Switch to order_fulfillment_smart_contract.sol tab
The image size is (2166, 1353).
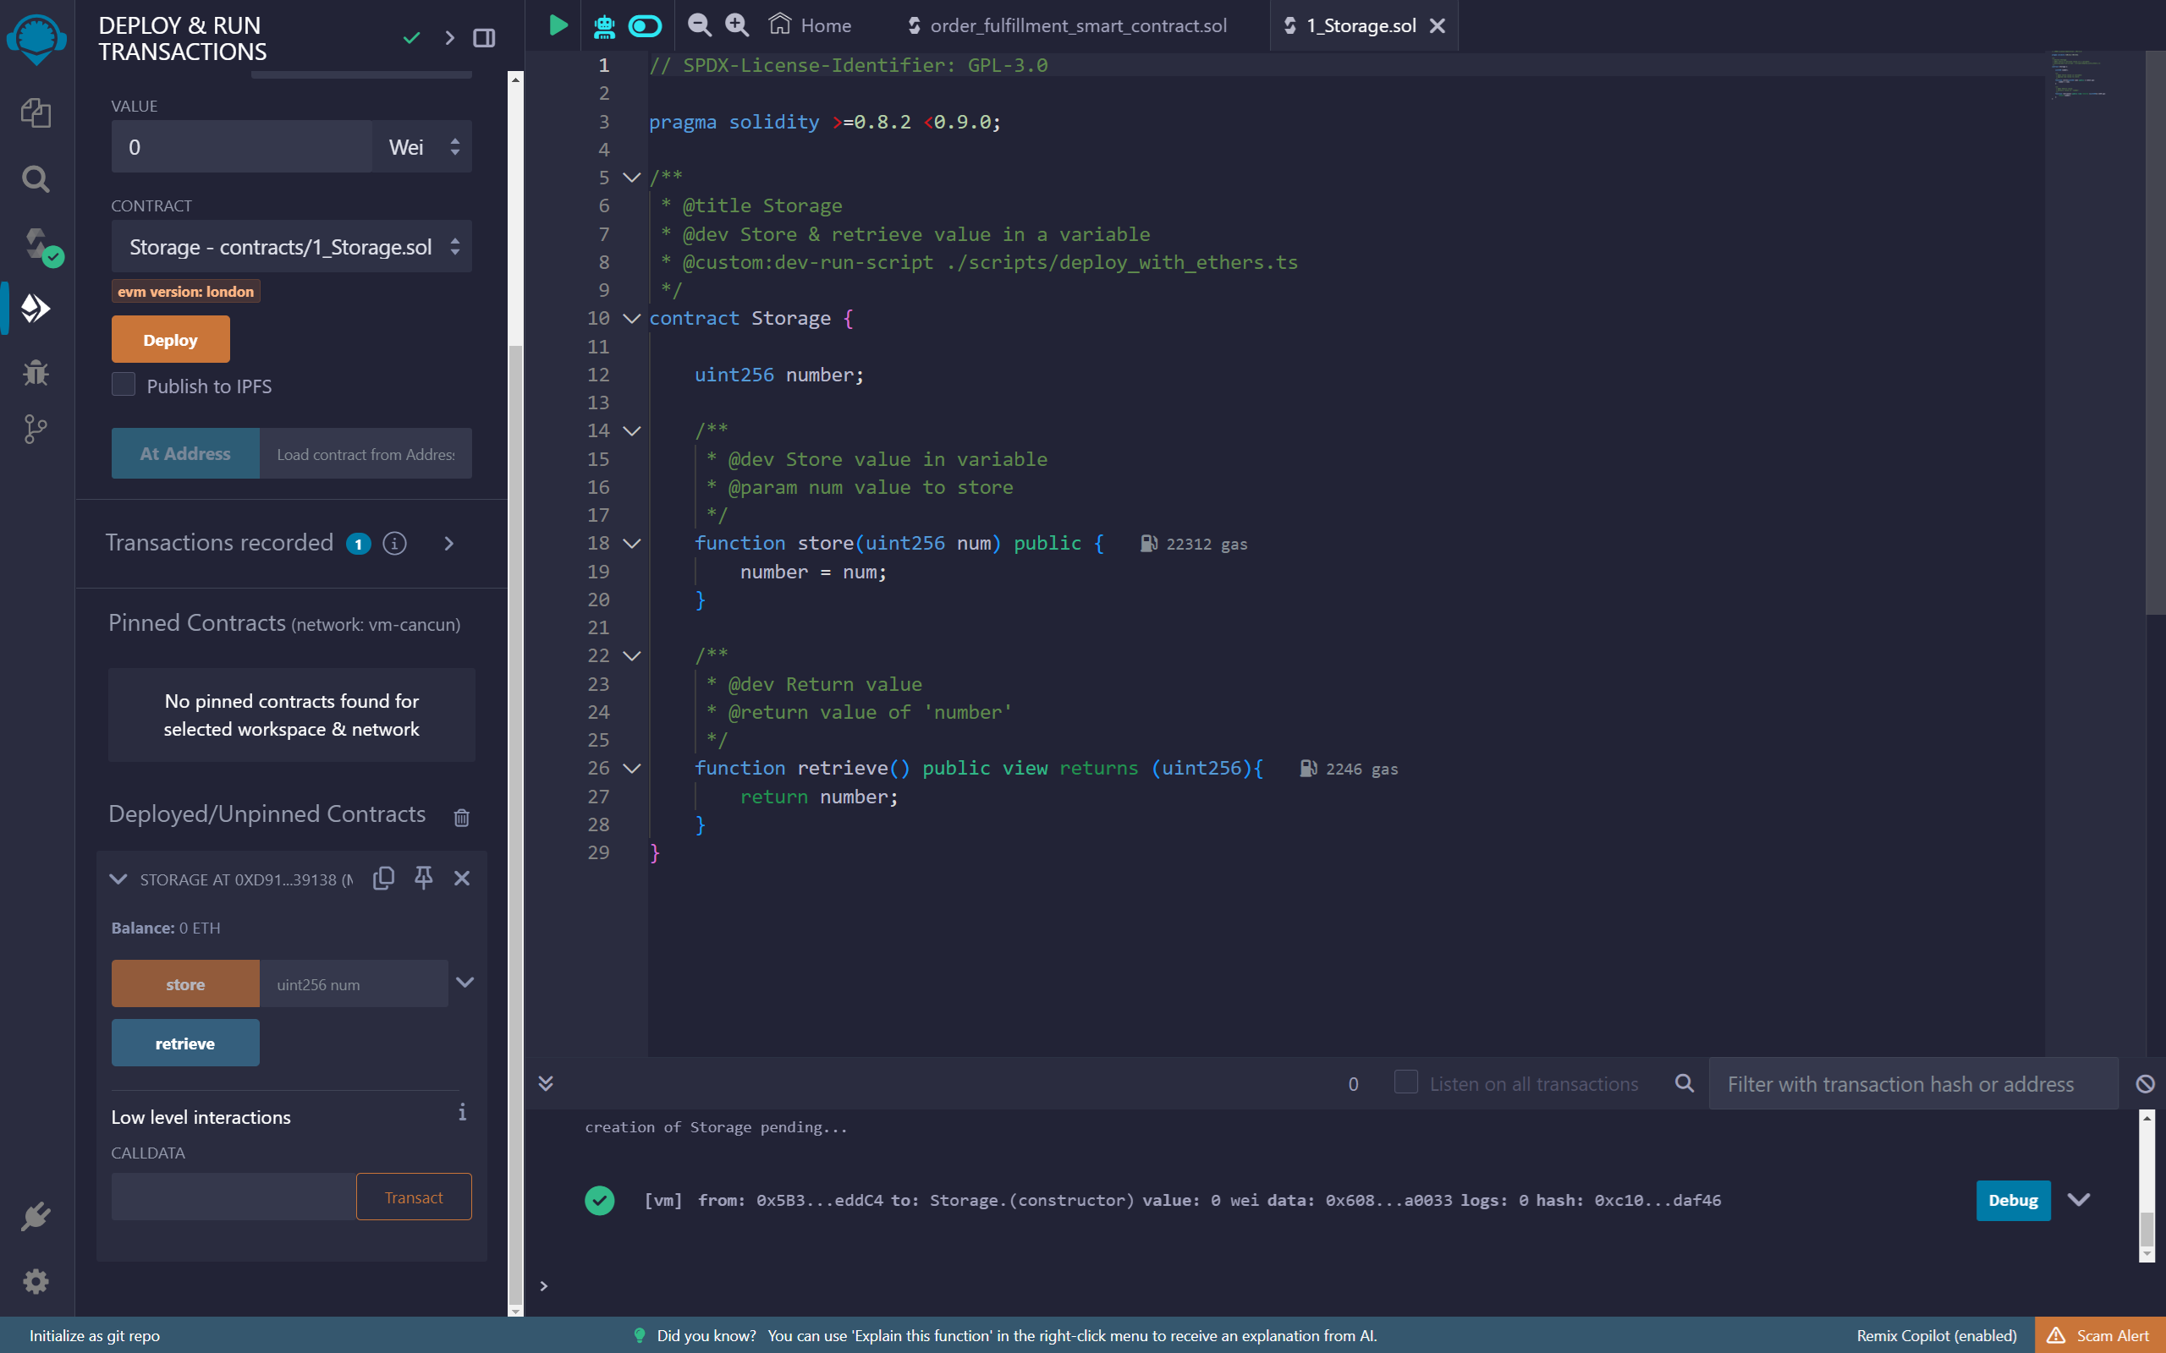[1067, 25]
